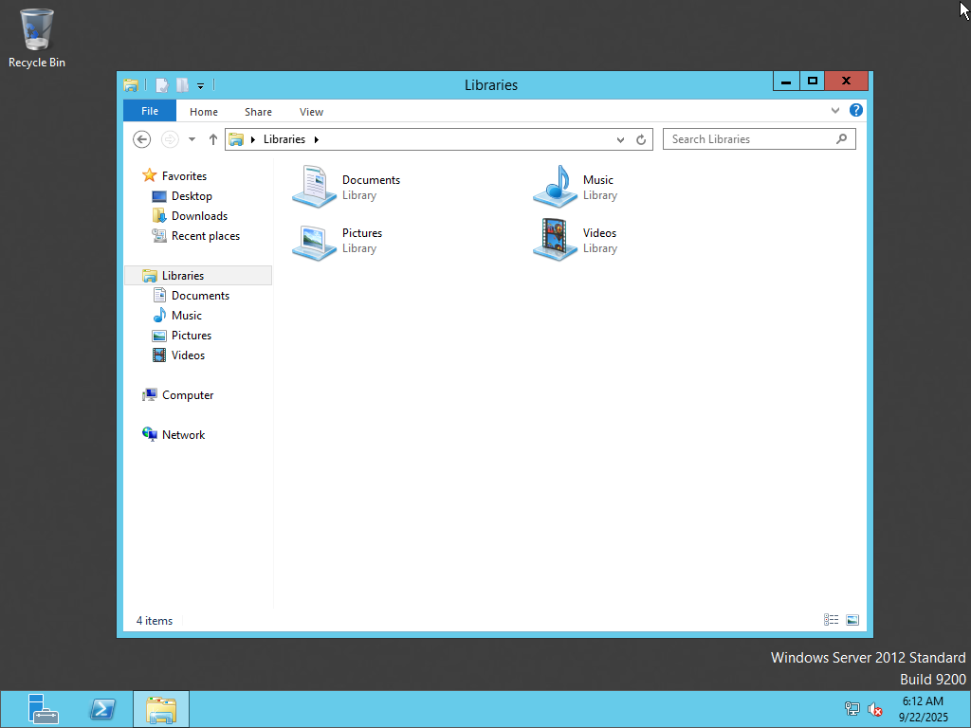
Task: Open Server Manager from the taskbar
Action: click(43, 709)
